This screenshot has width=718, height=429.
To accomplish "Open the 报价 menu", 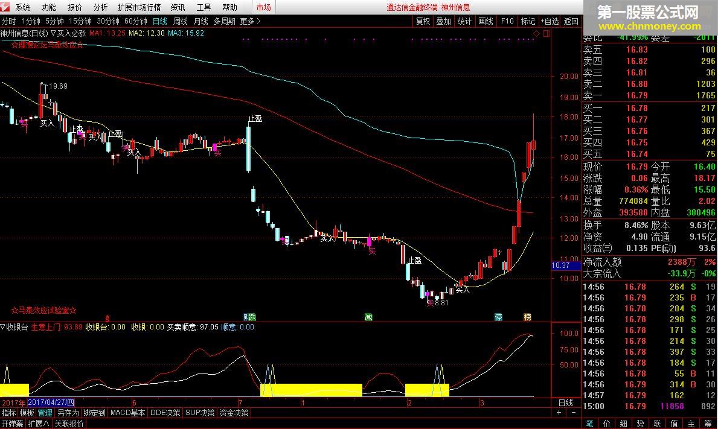I will click(75, 7).
